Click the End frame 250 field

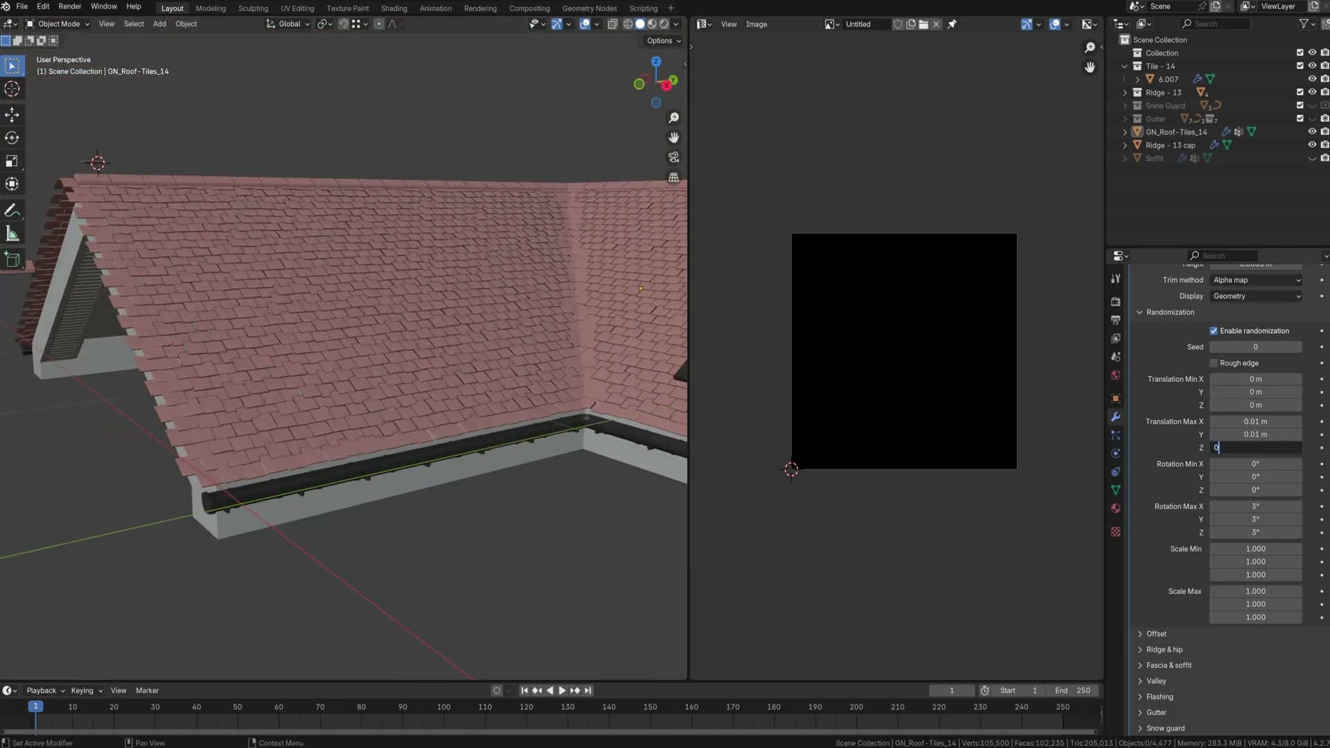pyautogui.click(x=1073, y=691)
